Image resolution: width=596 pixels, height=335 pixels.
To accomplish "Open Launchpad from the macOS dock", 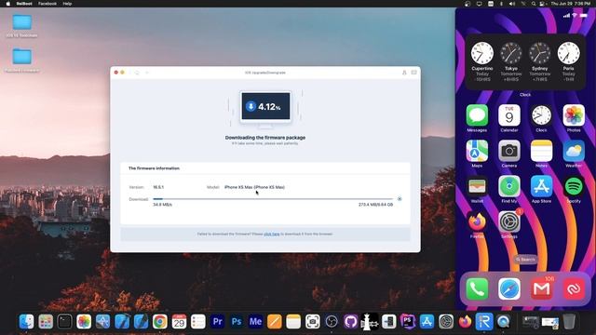I will pyautogui.click(x=46, y=322).
